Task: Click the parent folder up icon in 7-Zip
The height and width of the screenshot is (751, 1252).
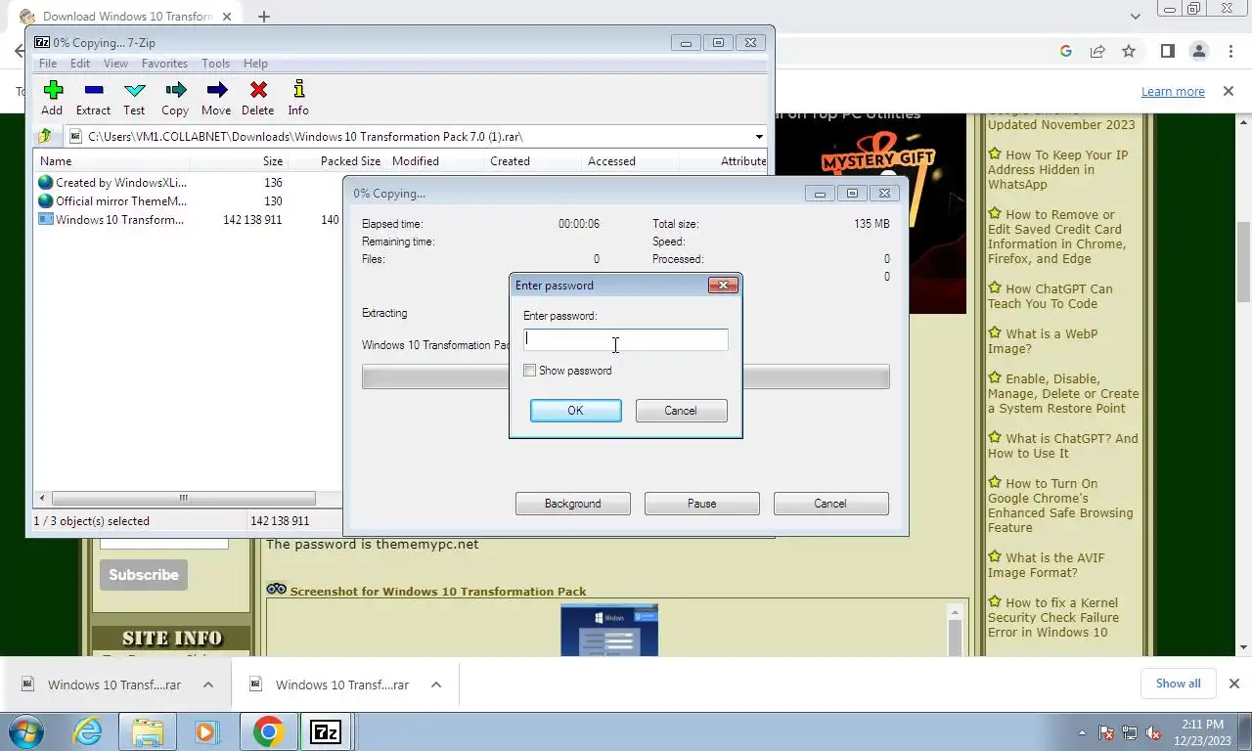Action: (x=44, y=137)
